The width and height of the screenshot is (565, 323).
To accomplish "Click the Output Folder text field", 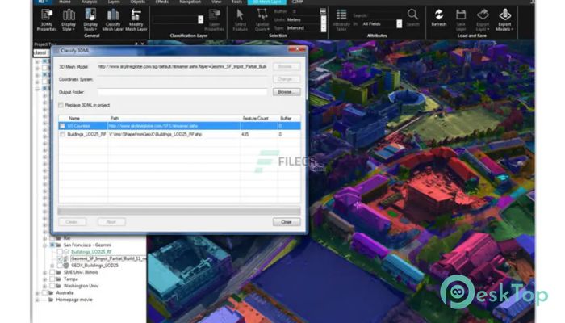I will coord(182,92).
